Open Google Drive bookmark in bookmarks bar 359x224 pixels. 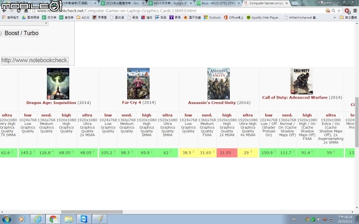(30, 17)
